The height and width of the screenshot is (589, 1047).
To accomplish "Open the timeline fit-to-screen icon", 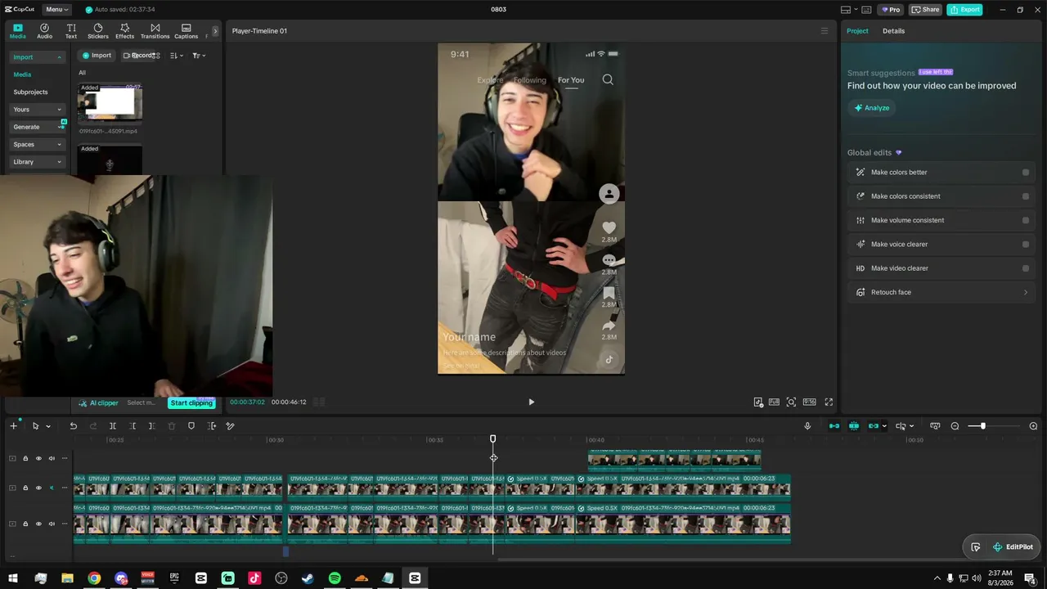I will point(935,426).
